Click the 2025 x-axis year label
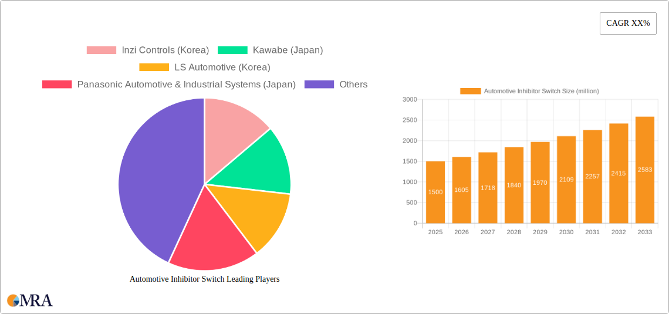This screenshot has width=669, height=314. click(x=435, y=232)
